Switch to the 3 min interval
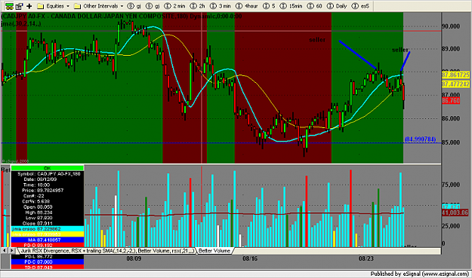 point(221,6)
